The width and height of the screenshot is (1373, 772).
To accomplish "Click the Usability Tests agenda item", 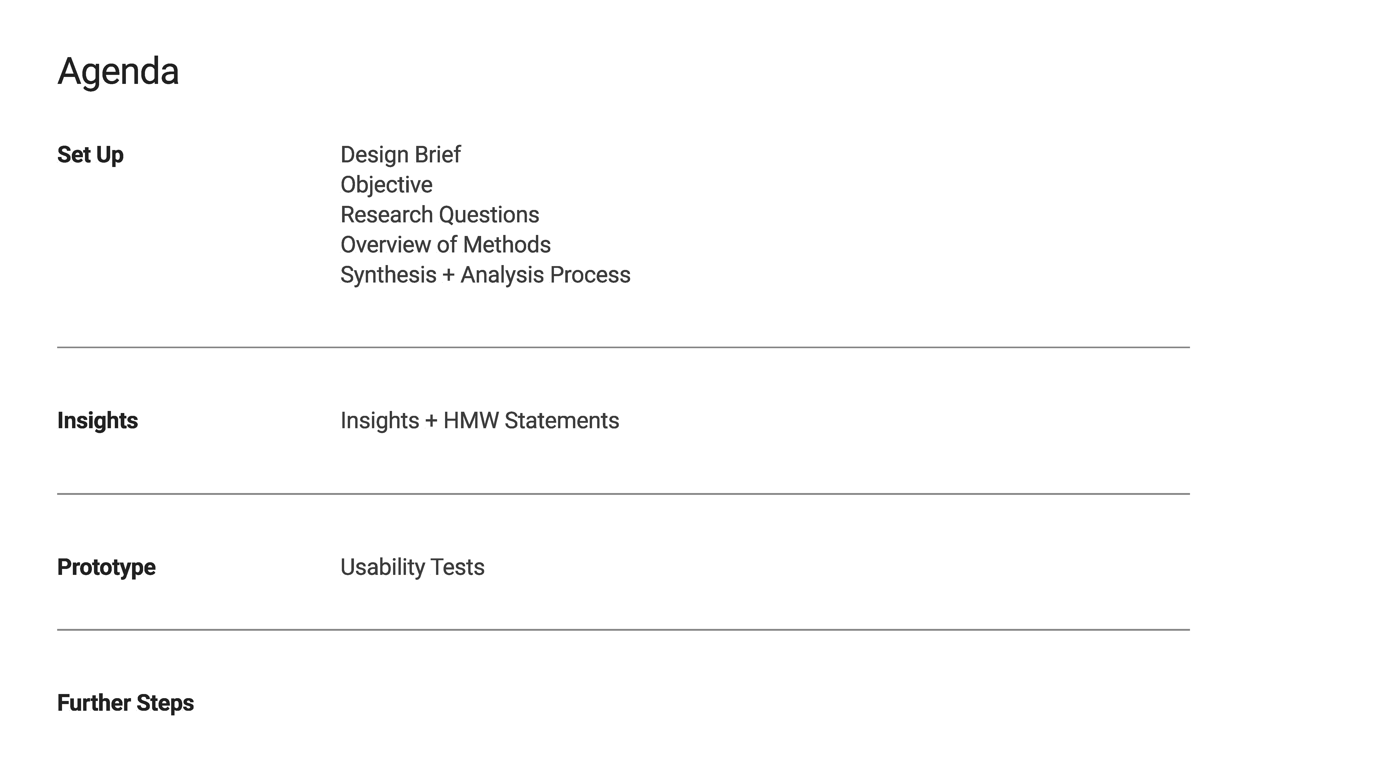I will [x=413, y=567].
